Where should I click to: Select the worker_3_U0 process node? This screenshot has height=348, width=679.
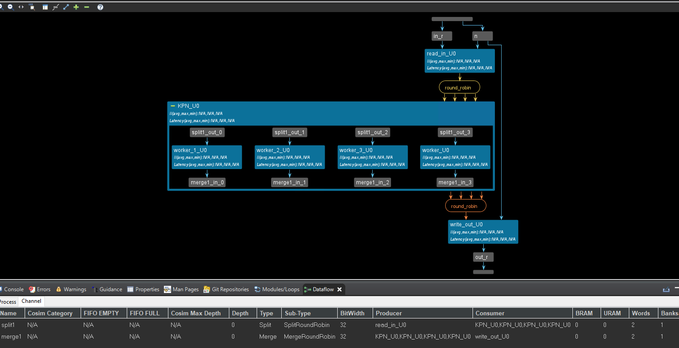[373, 157]
